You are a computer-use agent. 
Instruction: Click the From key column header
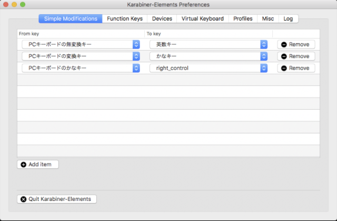pyautogui.click(x=81, y=34)
